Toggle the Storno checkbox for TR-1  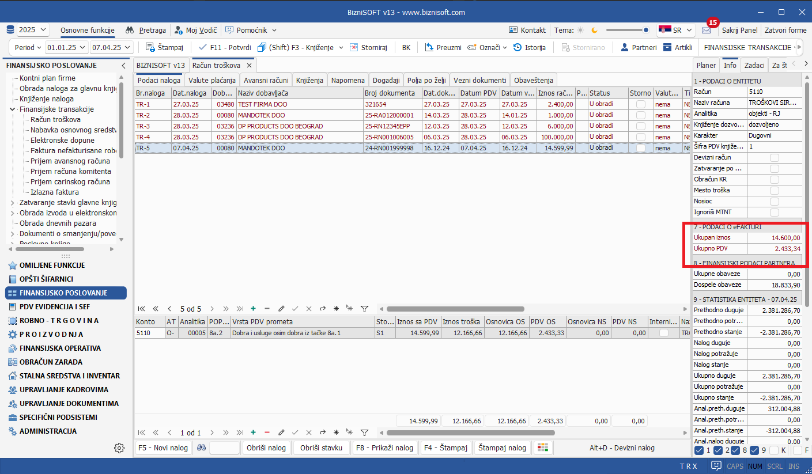[640, 104]
